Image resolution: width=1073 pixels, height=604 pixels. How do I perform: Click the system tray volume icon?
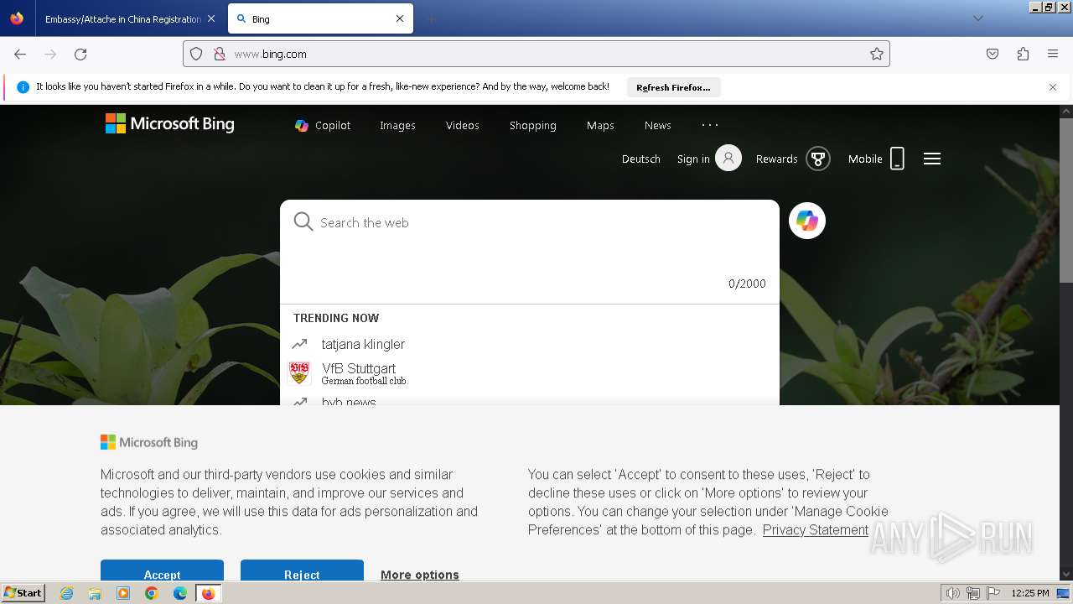[953, 593]
